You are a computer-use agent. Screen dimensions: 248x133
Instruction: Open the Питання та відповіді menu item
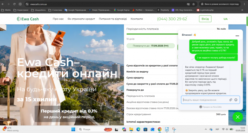(113, 19)
